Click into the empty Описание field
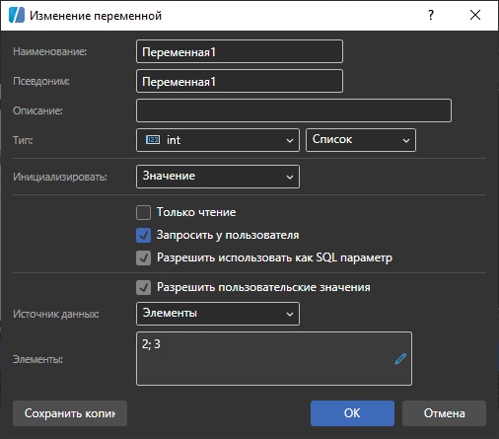The height and width of the screenshot is (439, 499). pos(294,110)
